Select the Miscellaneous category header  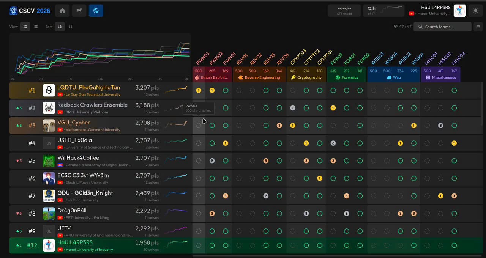pos(441,77)
